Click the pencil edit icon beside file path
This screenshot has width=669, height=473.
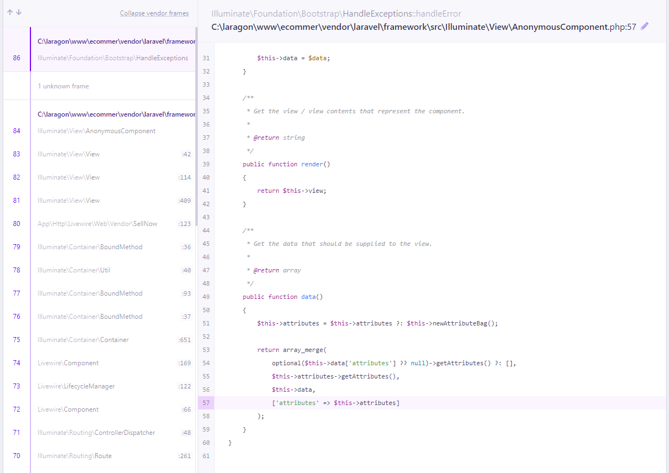[x=645, y=26]
